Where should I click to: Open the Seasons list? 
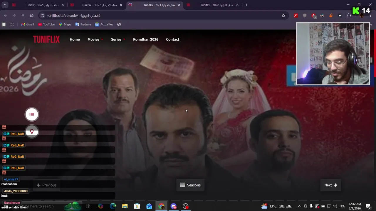pyautogui.click(x=190, y=185)
